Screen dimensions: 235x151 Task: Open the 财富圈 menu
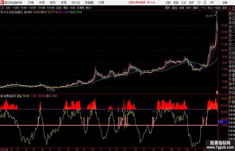[89, 2]
